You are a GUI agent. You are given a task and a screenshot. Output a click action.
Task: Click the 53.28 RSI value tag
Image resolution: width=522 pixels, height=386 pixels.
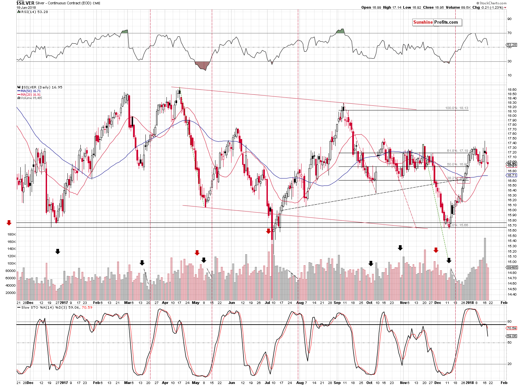coord(511,45)
